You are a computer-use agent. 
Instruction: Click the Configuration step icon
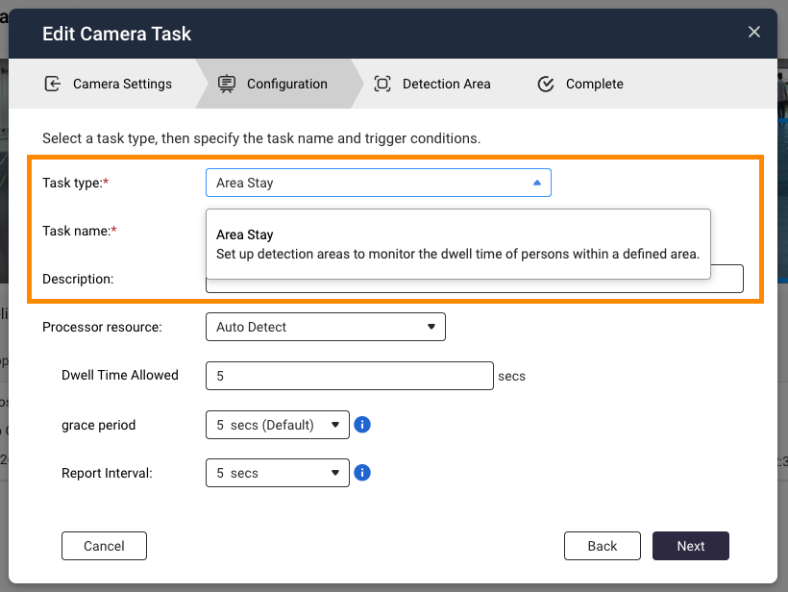click(x=227, y=84)
